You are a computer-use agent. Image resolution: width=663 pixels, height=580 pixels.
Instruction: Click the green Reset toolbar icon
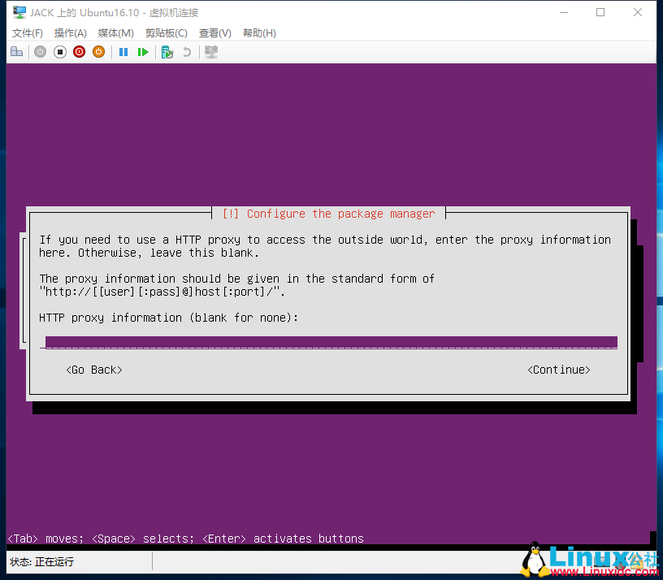coord(143,51)
